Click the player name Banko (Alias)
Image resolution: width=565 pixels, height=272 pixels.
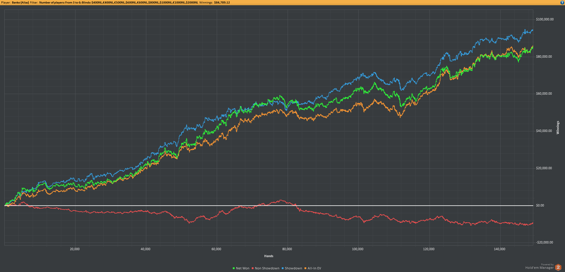tap(20, 2)
